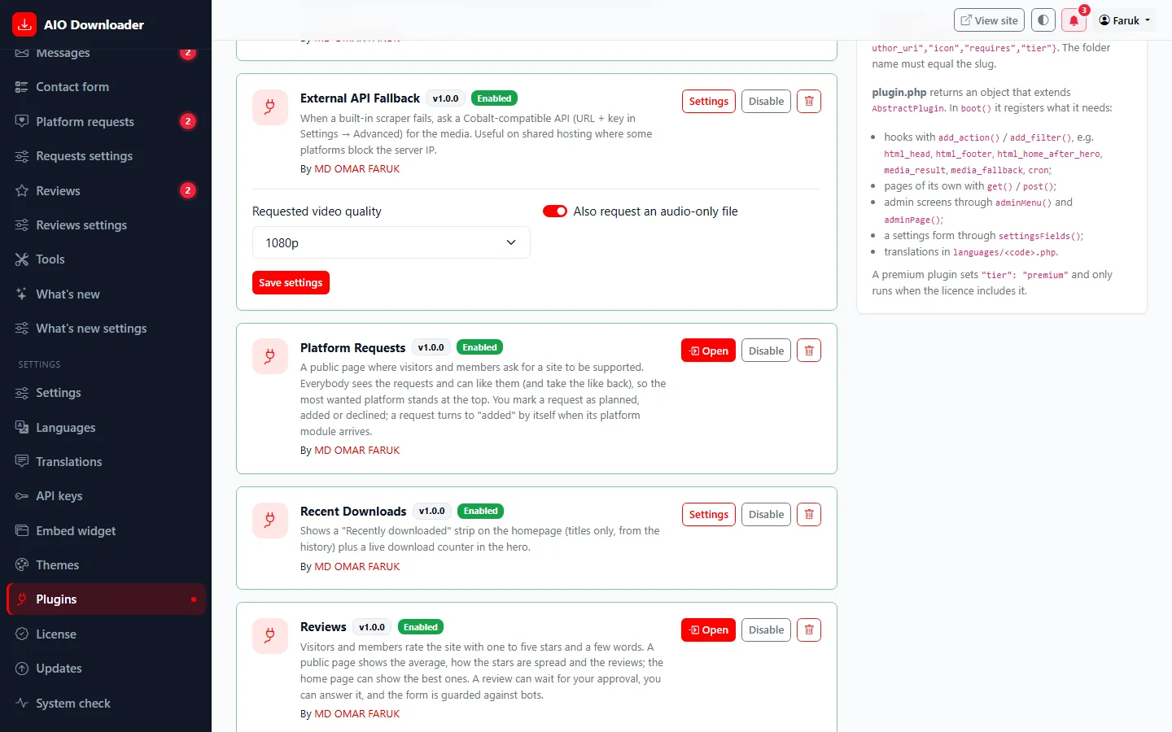
Task: Click the Enabled badge on Recent Downloads
Action: (481, 512)
